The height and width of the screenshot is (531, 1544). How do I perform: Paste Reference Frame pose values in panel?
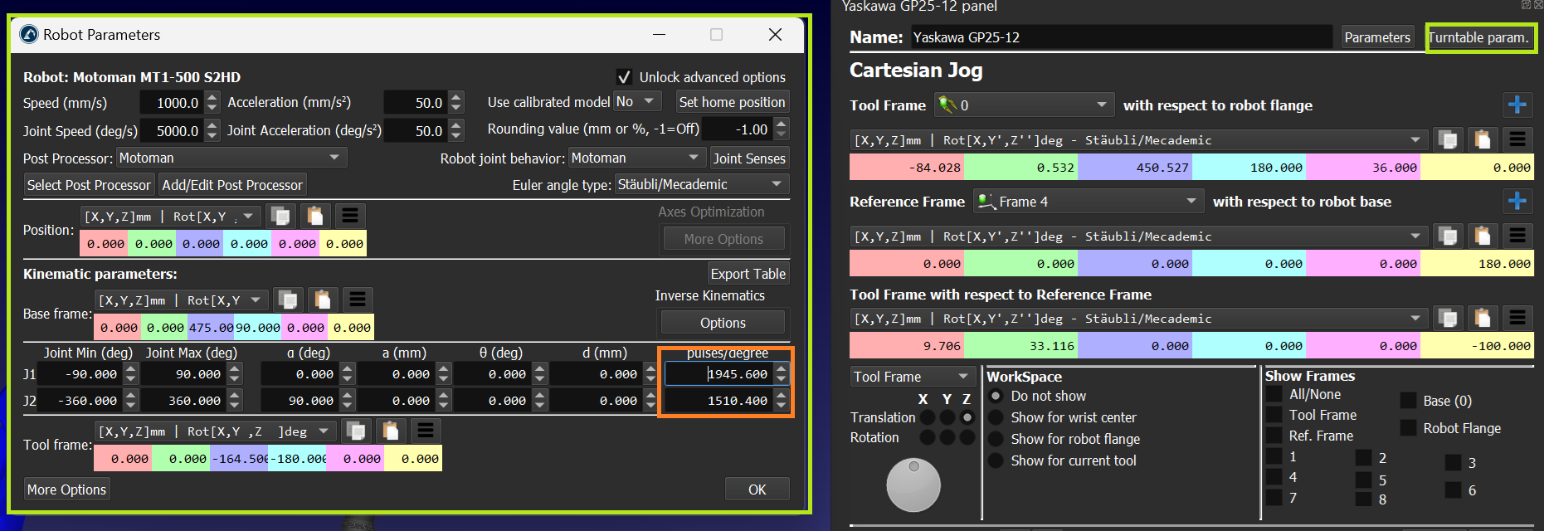[x=1483, y=236]
